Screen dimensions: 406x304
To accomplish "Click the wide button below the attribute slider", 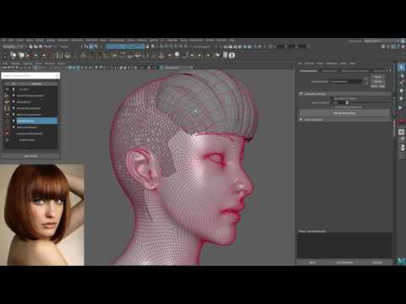I will [x=344, y=113].
